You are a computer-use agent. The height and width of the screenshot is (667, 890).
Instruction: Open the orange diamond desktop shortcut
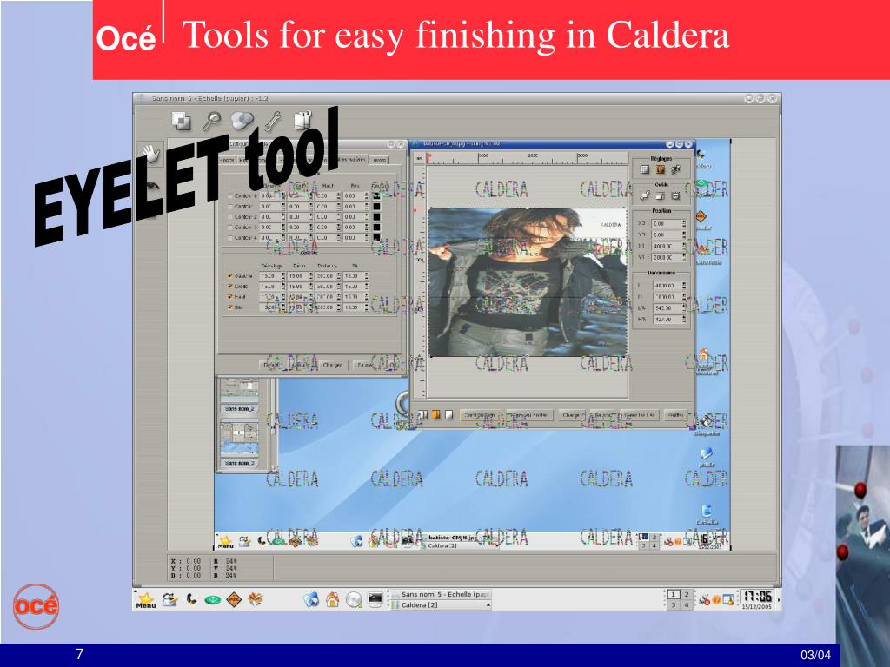[x=701, y=216]
